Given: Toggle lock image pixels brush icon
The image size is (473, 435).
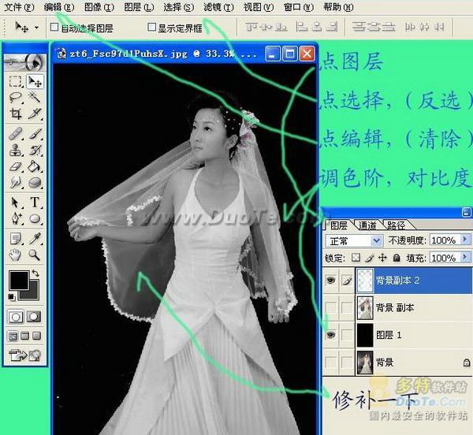Looking at the screenshot, I should [370, 258].
